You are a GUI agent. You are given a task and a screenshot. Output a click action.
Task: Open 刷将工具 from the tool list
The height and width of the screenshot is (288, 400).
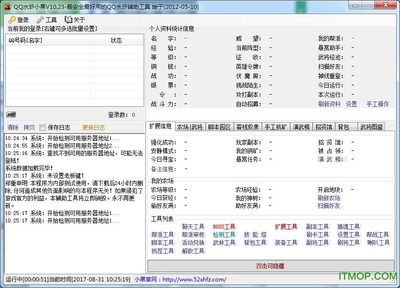coord(348,243)
